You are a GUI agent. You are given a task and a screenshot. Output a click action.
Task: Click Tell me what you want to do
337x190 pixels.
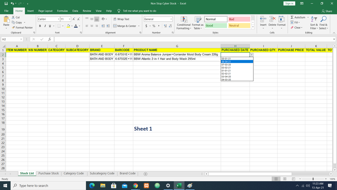139,11
